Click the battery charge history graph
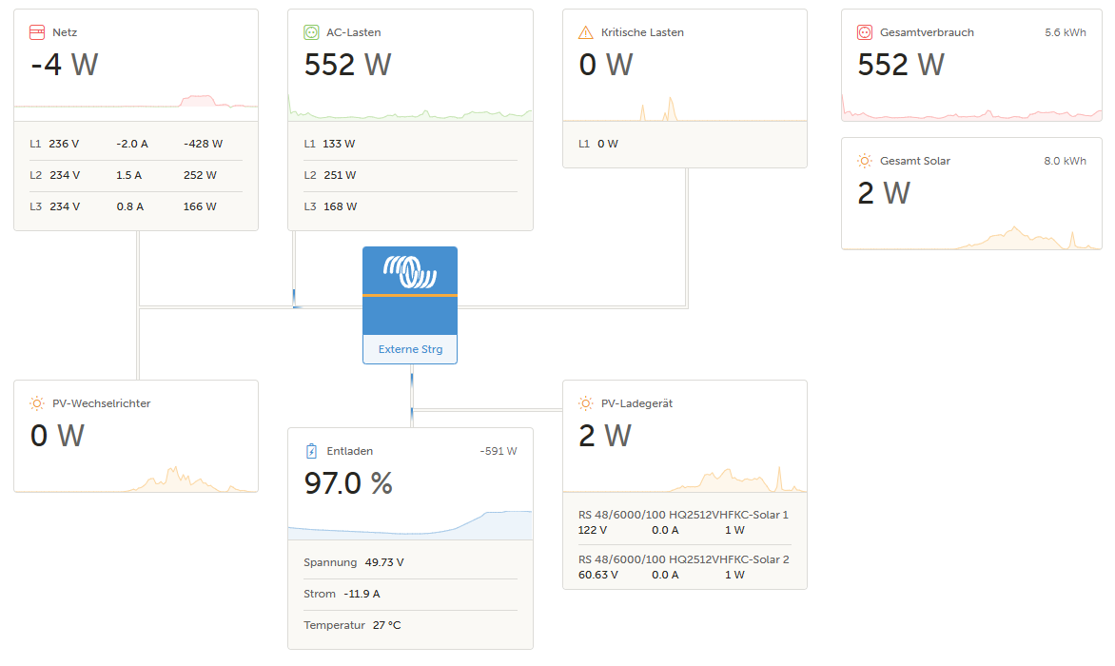Screen dimensions: 1115x666 click(x=410, y=524)
